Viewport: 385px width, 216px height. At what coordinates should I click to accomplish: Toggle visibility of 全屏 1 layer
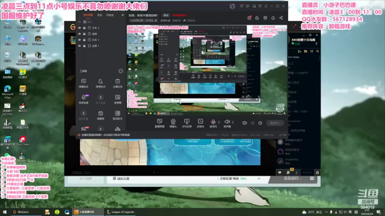79,46
